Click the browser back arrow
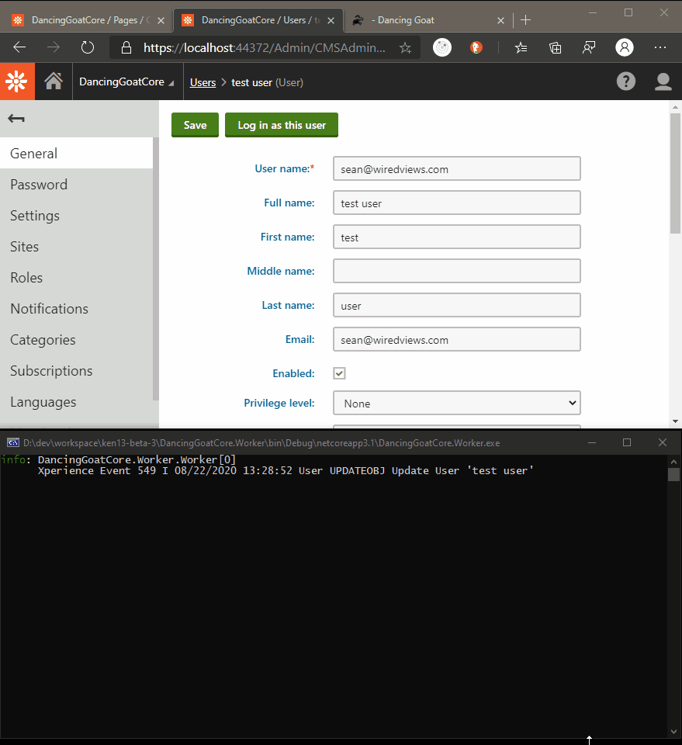The height and width of the screenshot is (745, 682). pyautogui.click(x=19, y=47)
